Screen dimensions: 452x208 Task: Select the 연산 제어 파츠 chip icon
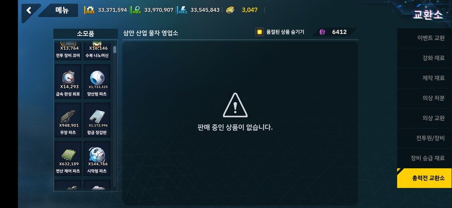[x=69, y=154]
